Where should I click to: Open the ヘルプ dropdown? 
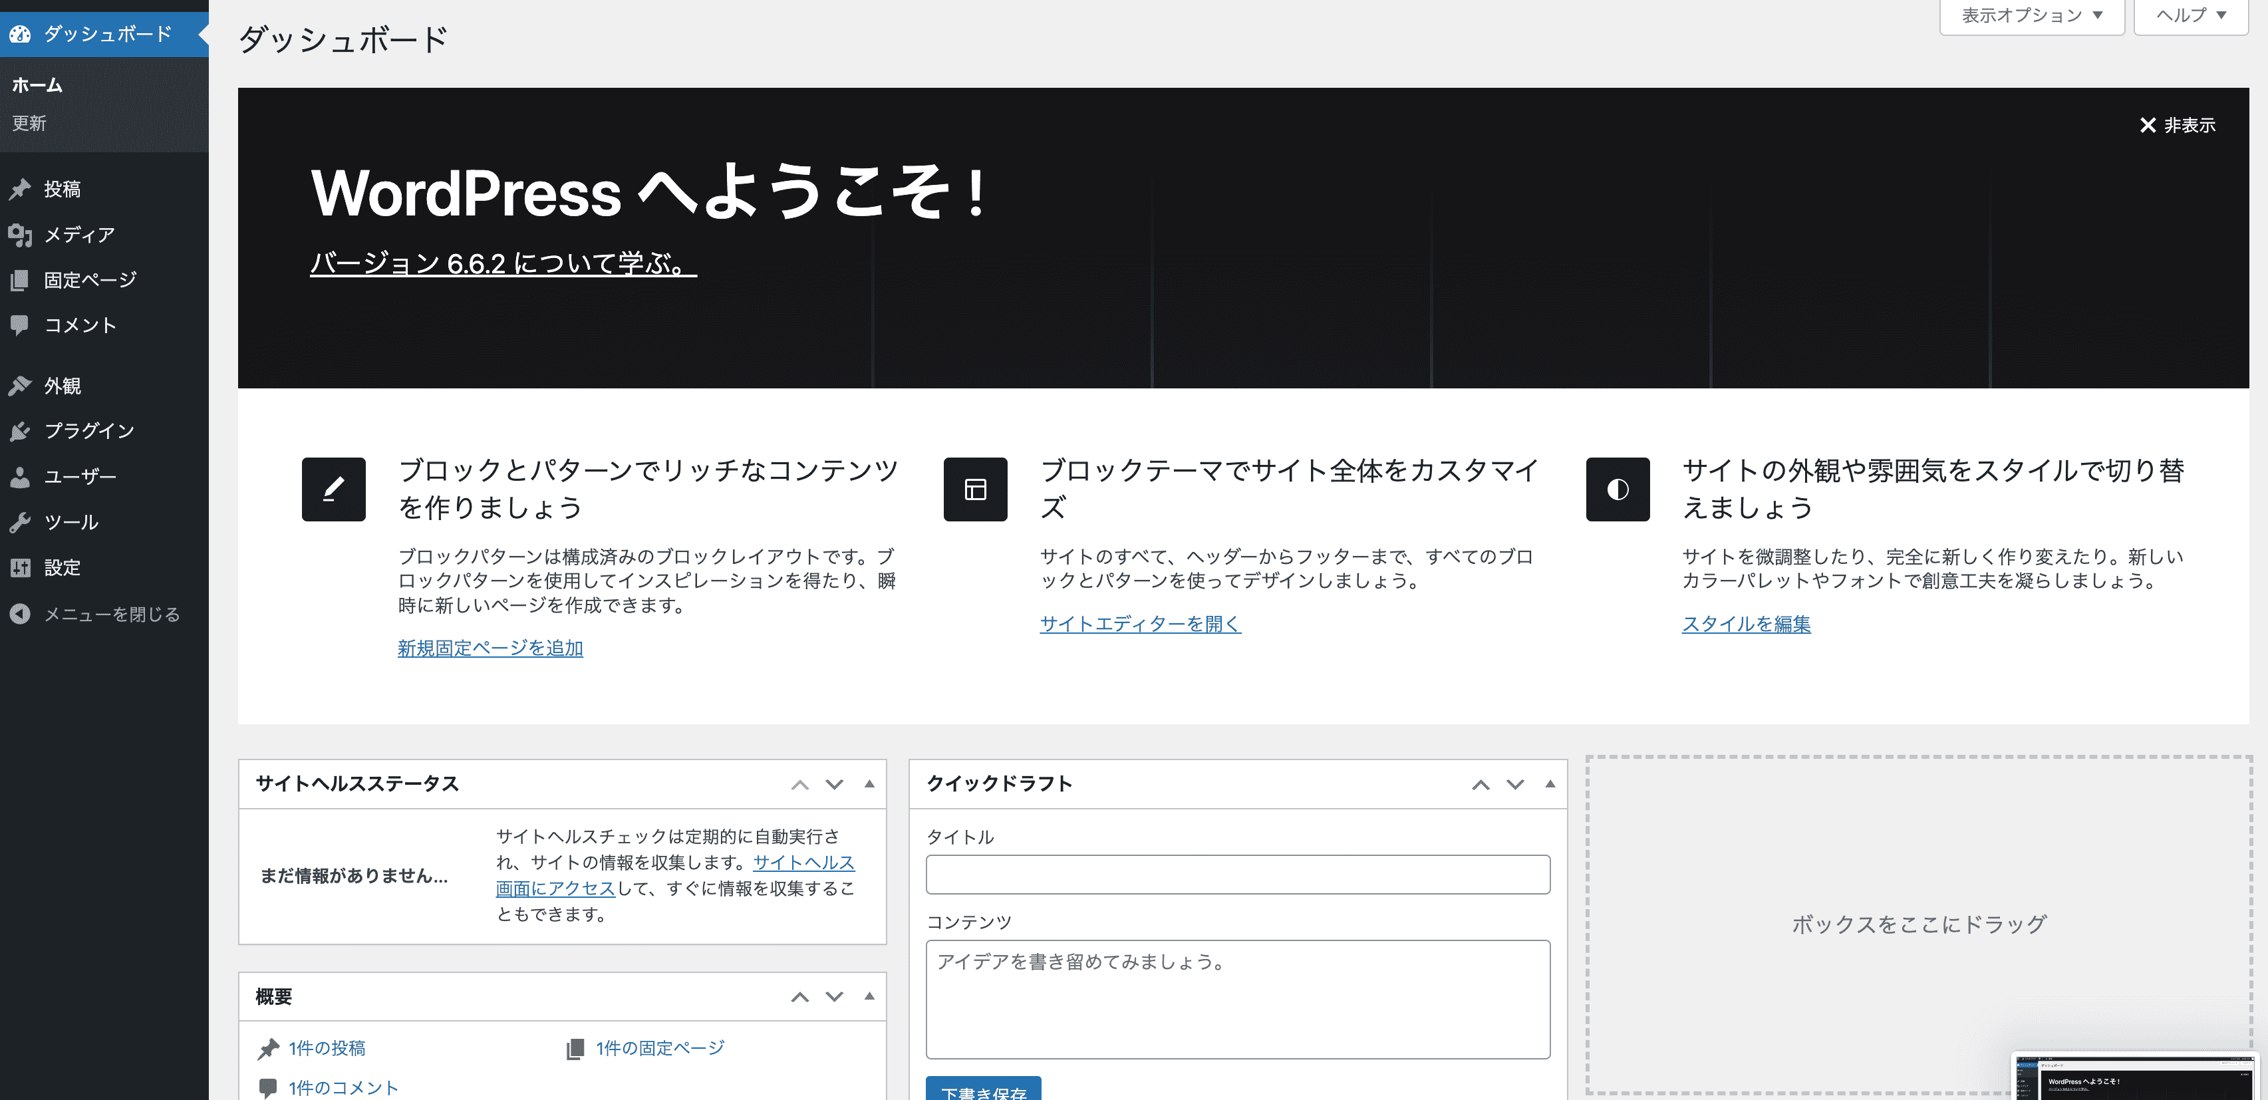[x=2192, y=16]
